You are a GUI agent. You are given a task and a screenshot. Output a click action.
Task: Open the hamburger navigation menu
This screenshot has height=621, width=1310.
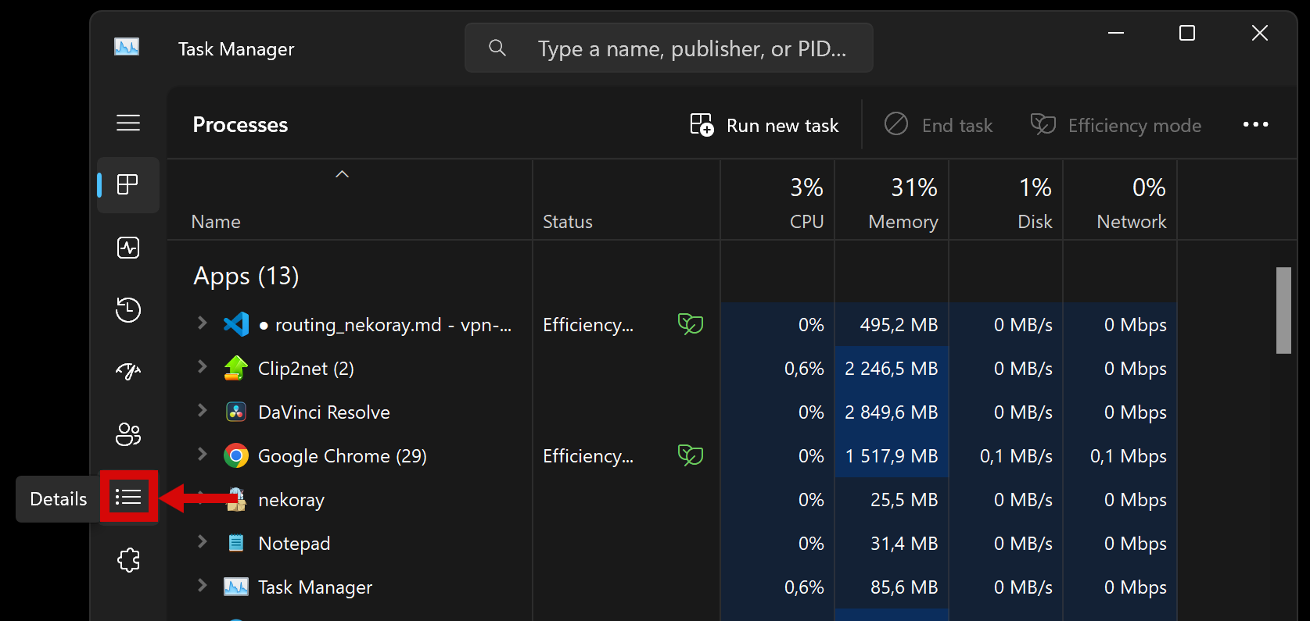128,123
